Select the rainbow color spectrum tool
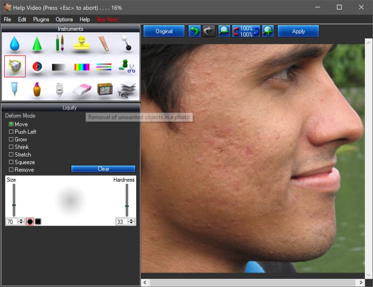Viewport: 373px width, 287px height. 82,67
